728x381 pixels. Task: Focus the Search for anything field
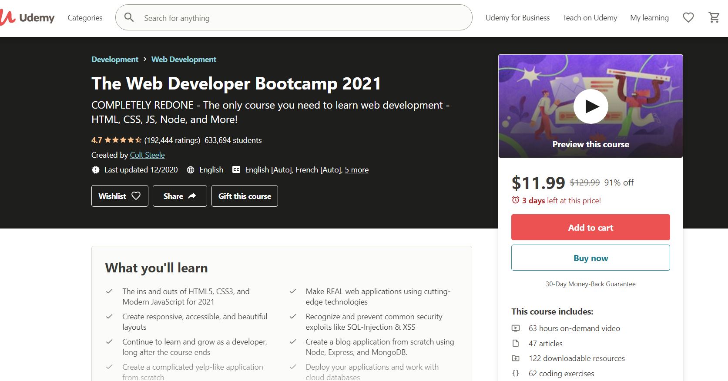point(300,18)
